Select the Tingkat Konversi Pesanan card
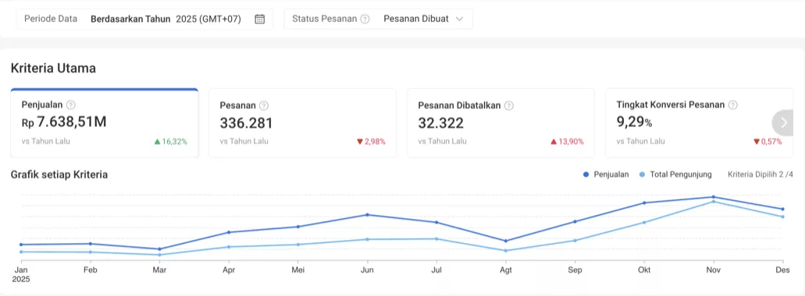This screenshot has height=296, width=805. pyautogui.click(x=699, y=123)
